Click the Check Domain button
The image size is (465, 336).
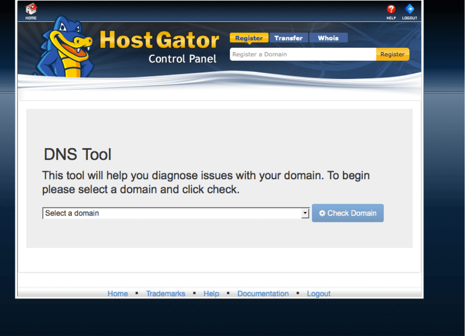point(348,213)
